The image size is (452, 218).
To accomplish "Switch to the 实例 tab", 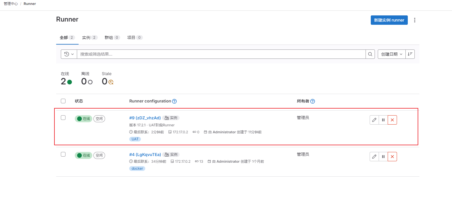I will click(x=90, y=38).
